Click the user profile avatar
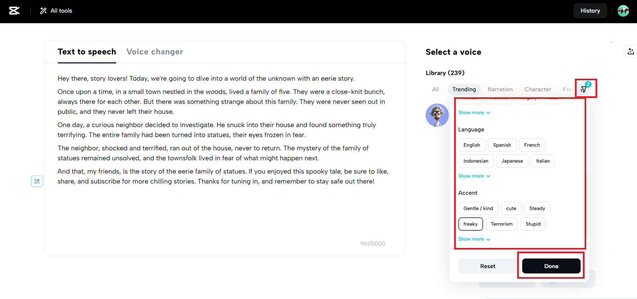The width and height of the screenshot is (637, 299). coord(623,11)
